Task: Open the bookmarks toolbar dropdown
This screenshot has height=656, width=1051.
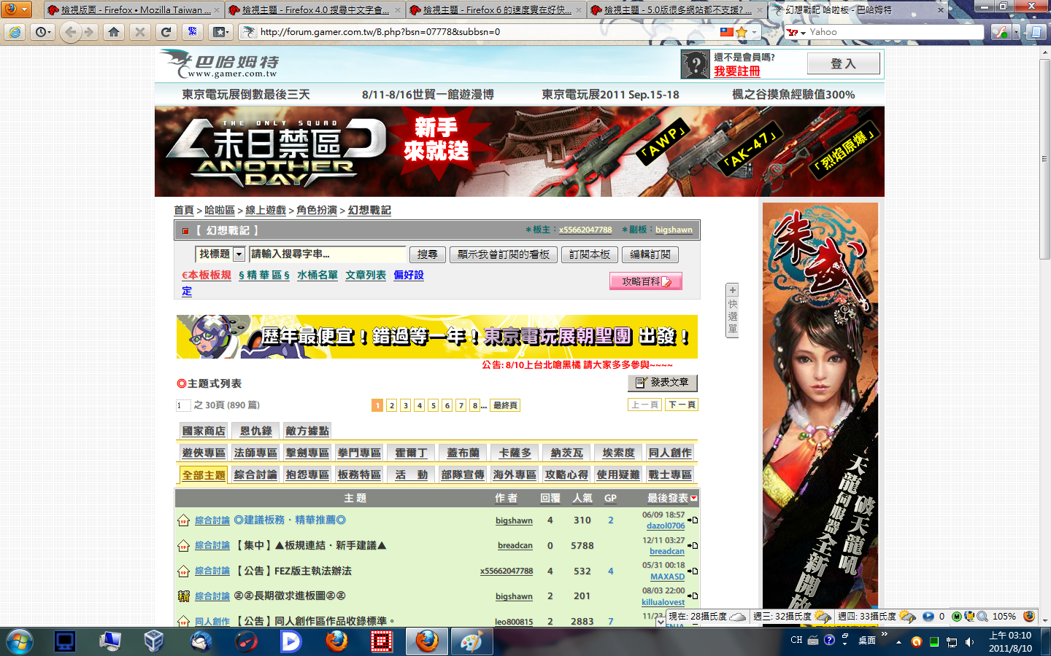Action: coord(221,32)
